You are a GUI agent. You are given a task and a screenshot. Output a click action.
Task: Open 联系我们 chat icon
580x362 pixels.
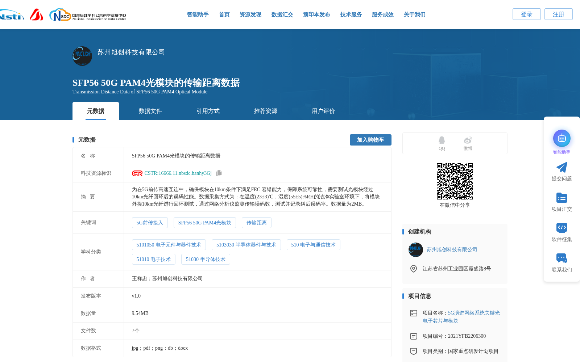[x=562, y=258]
